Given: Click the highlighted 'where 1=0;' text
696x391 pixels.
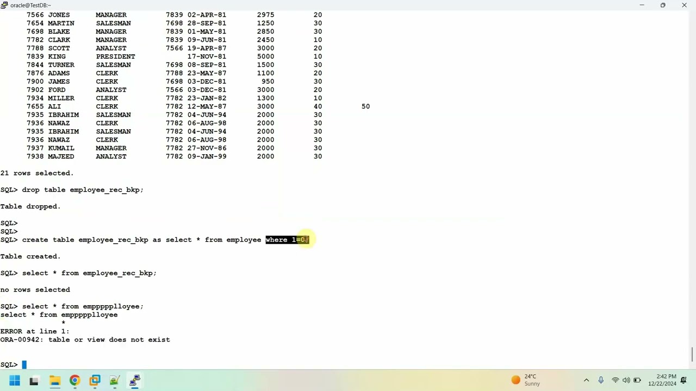Looking at the screenshot, I should 287,239.
